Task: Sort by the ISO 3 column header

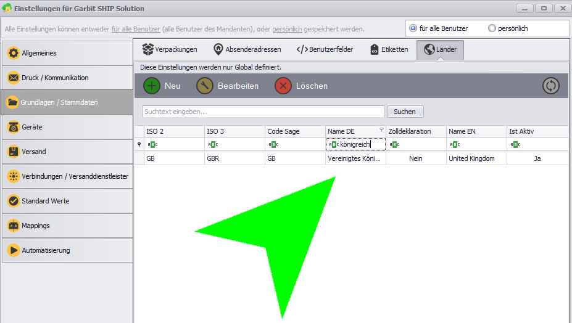Action: pos(235,131)
